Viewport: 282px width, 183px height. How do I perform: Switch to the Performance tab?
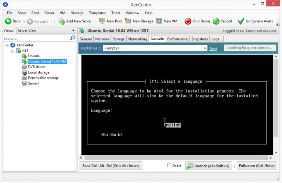coord(178,39)
